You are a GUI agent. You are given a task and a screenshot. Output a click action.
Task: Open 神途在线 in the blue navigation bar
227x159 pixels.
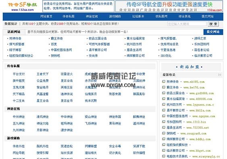click(92, 17)
